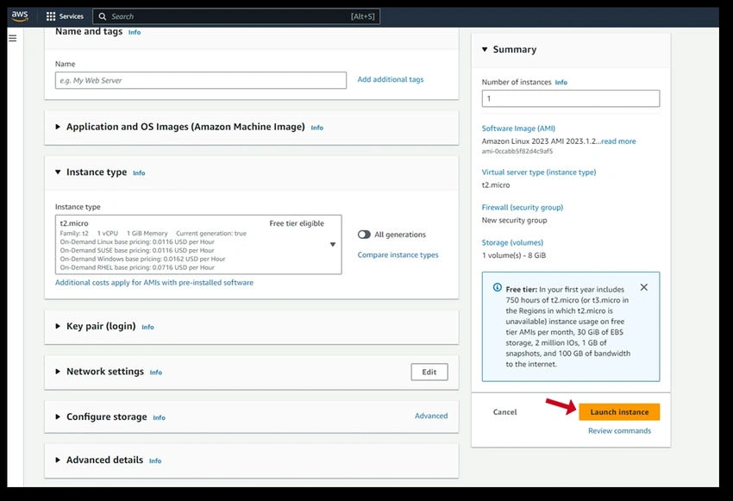This screenshot has height=501, width=733.
Task: Click Add additional tags link
Action: point(391,79)
